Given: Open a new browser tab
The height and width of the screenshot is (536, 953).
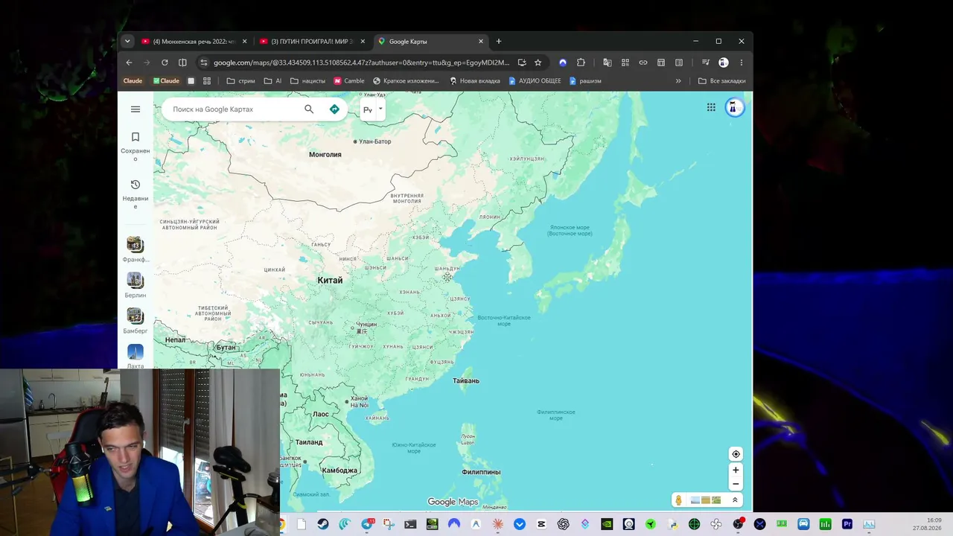Looking at the screenshot, I should 499,42.
